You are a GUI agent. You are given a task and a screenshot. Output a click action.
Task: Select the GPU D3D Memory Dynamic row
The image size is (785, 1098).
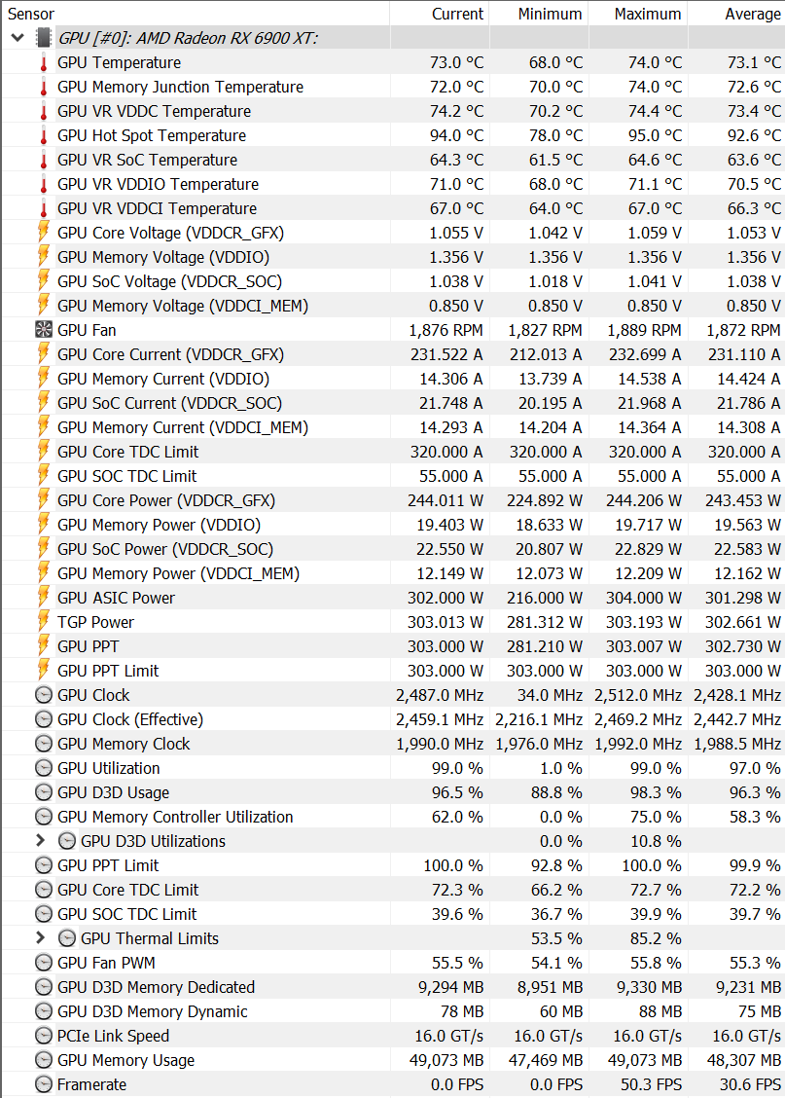click(393, 1011)
